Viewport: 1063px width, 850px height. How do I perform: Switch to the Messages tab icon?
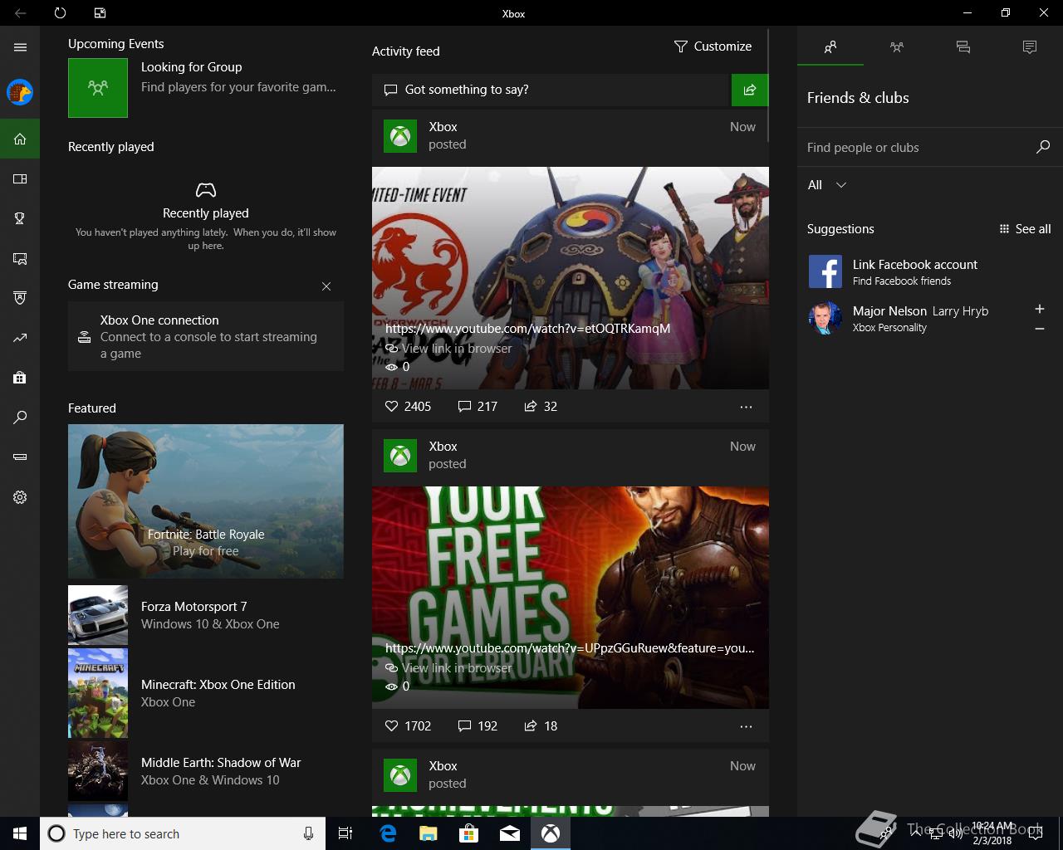[963, 47]
